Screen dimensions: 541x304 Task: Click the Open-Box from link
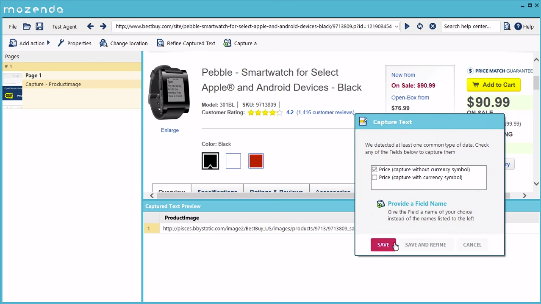click(x=410, y=98)
